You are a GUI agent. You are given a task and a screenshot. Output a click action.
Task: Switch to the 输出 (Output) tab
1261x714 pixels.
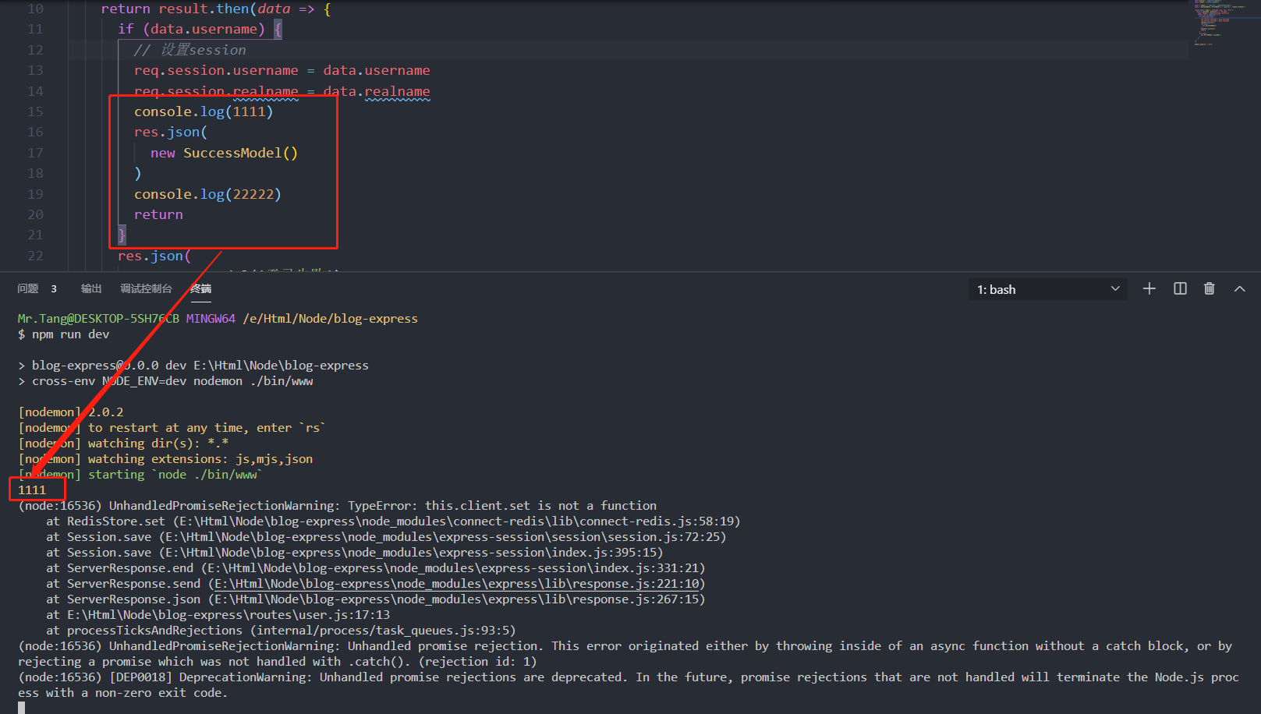click(91, 288)
